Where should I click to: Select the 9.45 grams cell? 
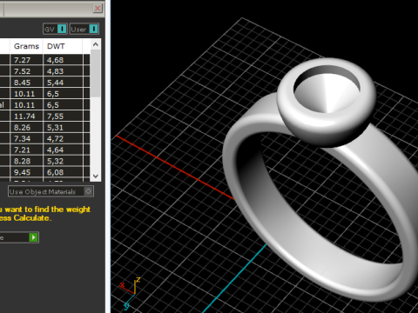(x=26, y=172)
